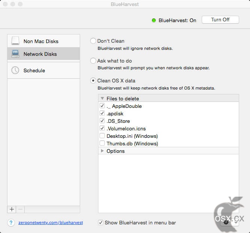The image size is (250, 233).
Task: Click the ".VolumeIcon.icns" label text
Action: coord(126,128)
